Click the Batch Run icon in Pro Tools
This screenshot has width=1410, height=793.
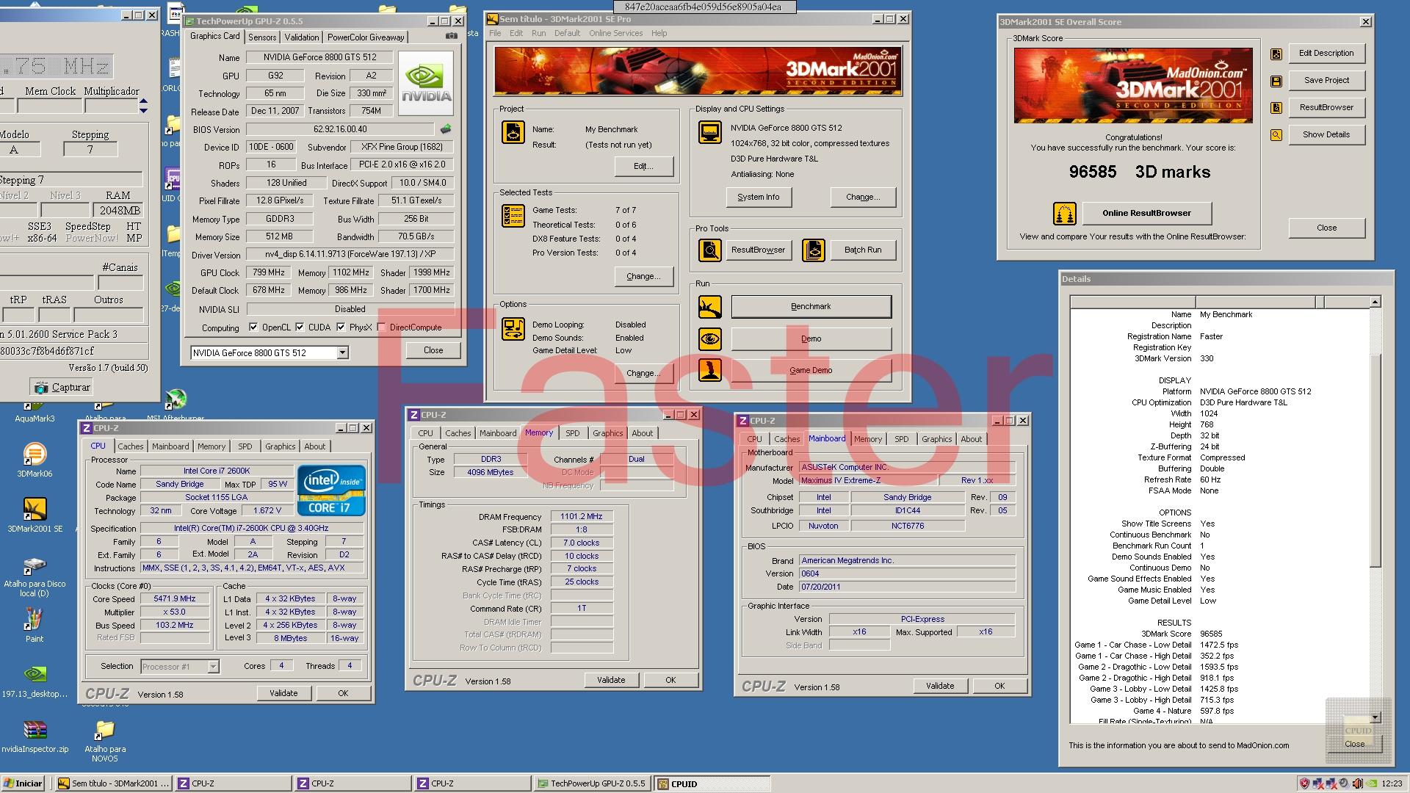(813, 250)
